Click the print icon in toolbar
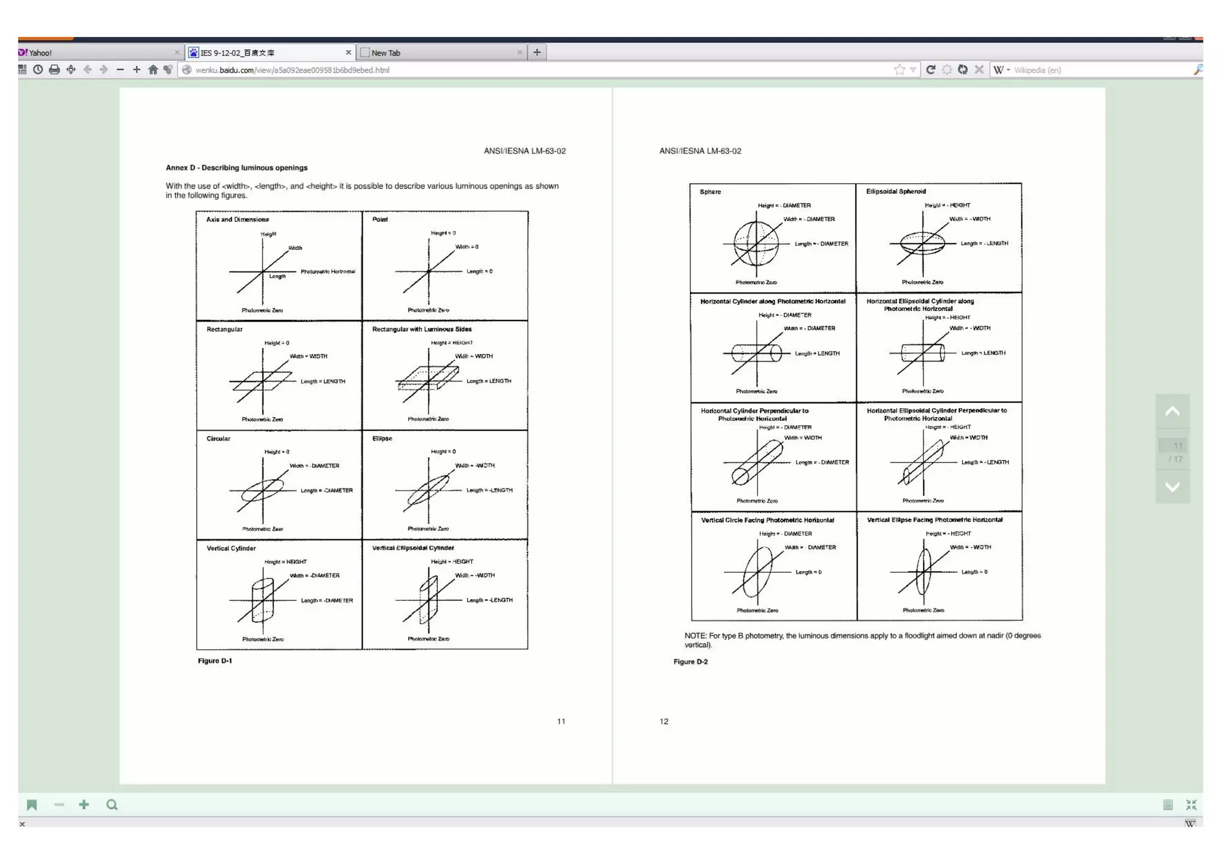This screenshot has height=864, width=1222. pos(54,70)
